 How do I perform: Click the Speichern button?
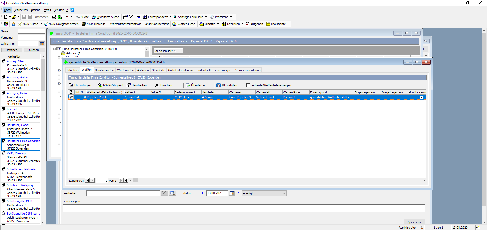click(x=414, y=222)
